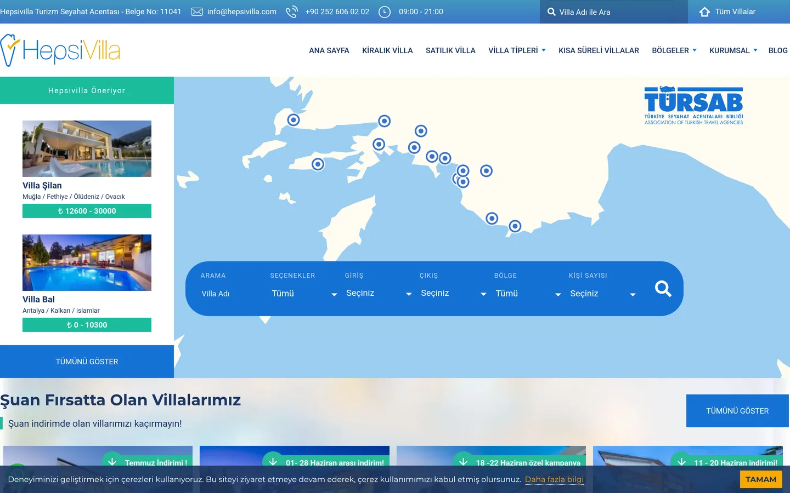This screenshot has width=790, height=493.
Task: Open the Kişi Sayısı dropdown
Action: point(602,294)
